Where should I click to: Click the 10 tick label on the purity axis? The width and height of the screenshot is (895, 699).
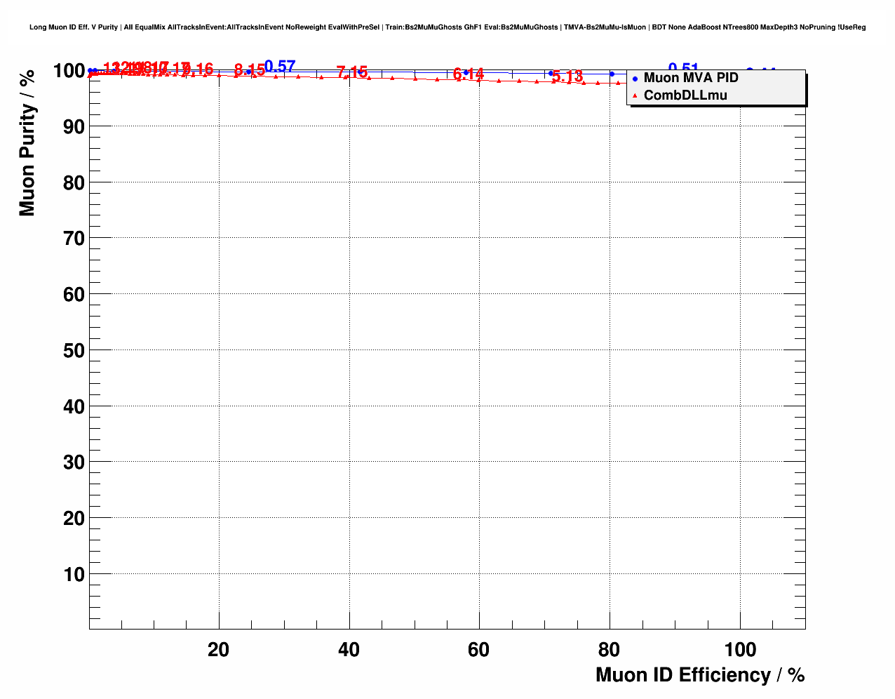[x=74, y=575]
